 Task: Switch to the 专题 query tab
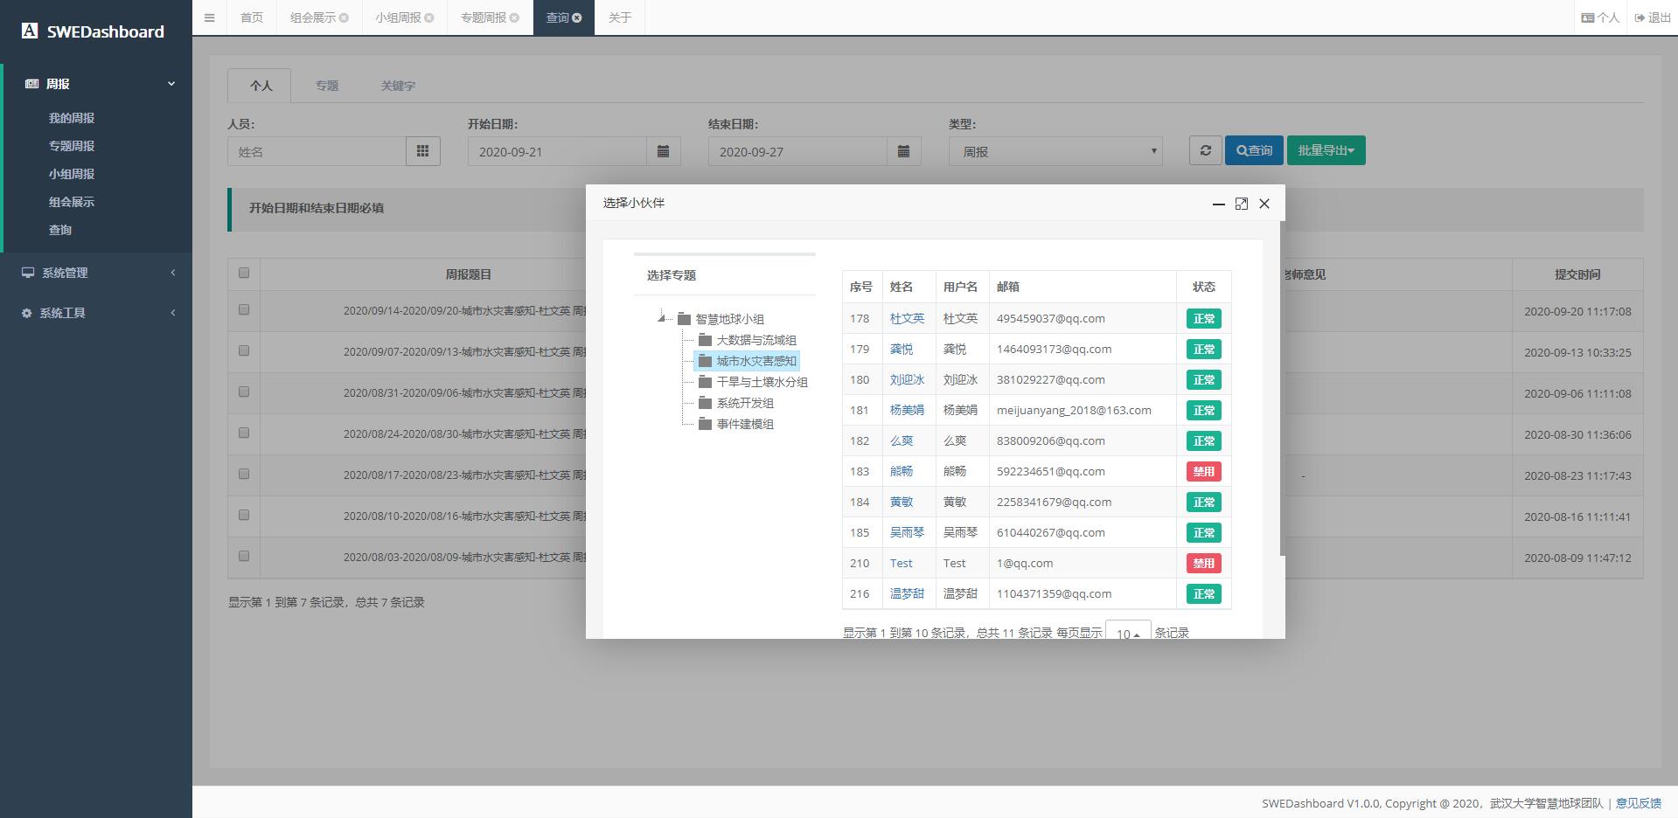pyautogui.click(x=327, y=86)
